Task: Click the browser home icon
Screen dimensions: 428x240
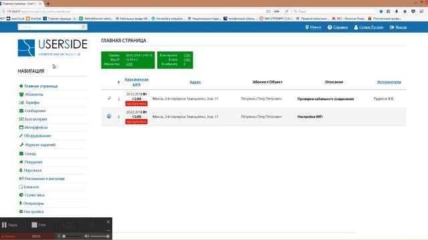Action: [x=405, y=11]
